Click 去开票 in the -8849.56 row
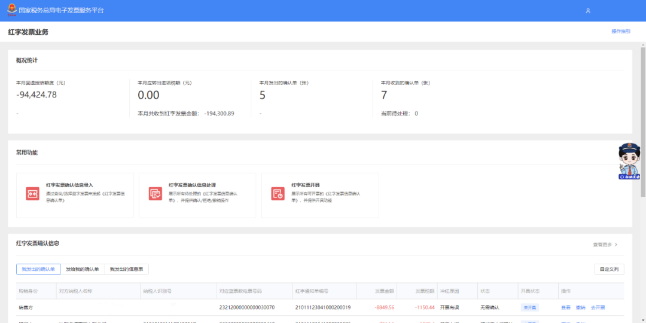646x323 pixels. pos(598,307)
